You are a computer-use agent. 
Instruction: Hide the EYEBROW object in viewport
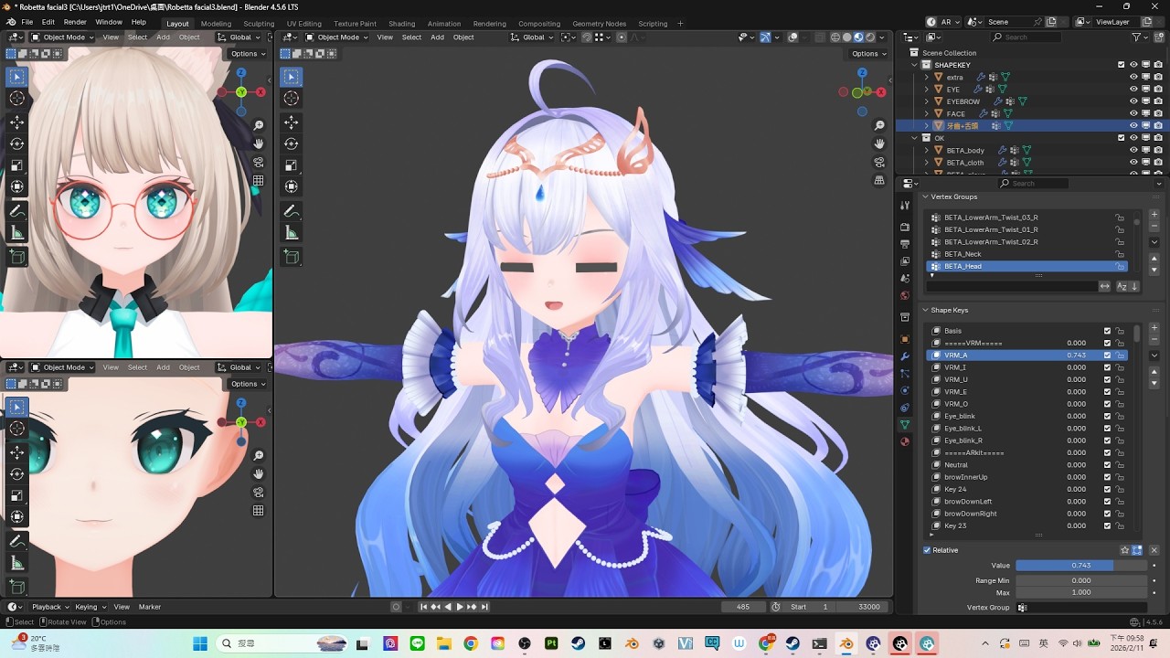coord(1133,101)
